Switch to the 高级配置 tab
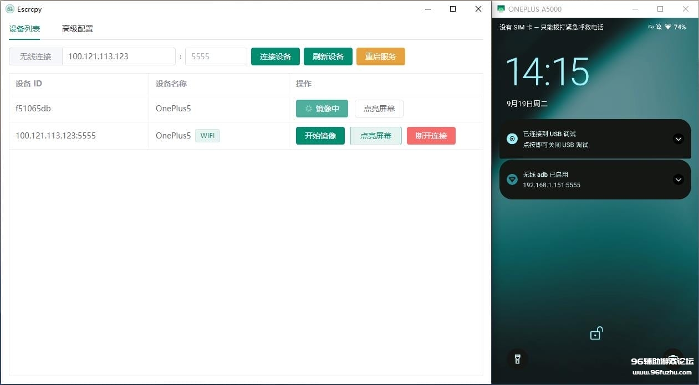Viewport: 699px width, 385px height. [78, 29]
